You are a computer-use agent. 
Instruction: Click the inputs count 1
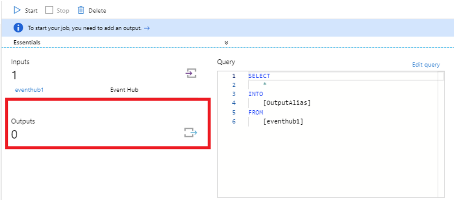(x=14, y=75)
